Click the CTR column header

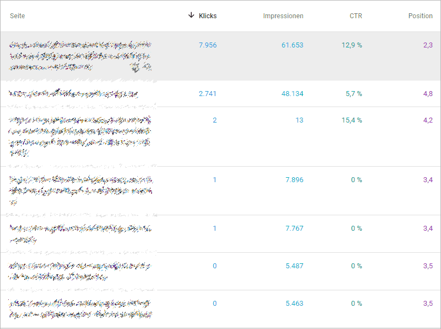coord(356,16)
